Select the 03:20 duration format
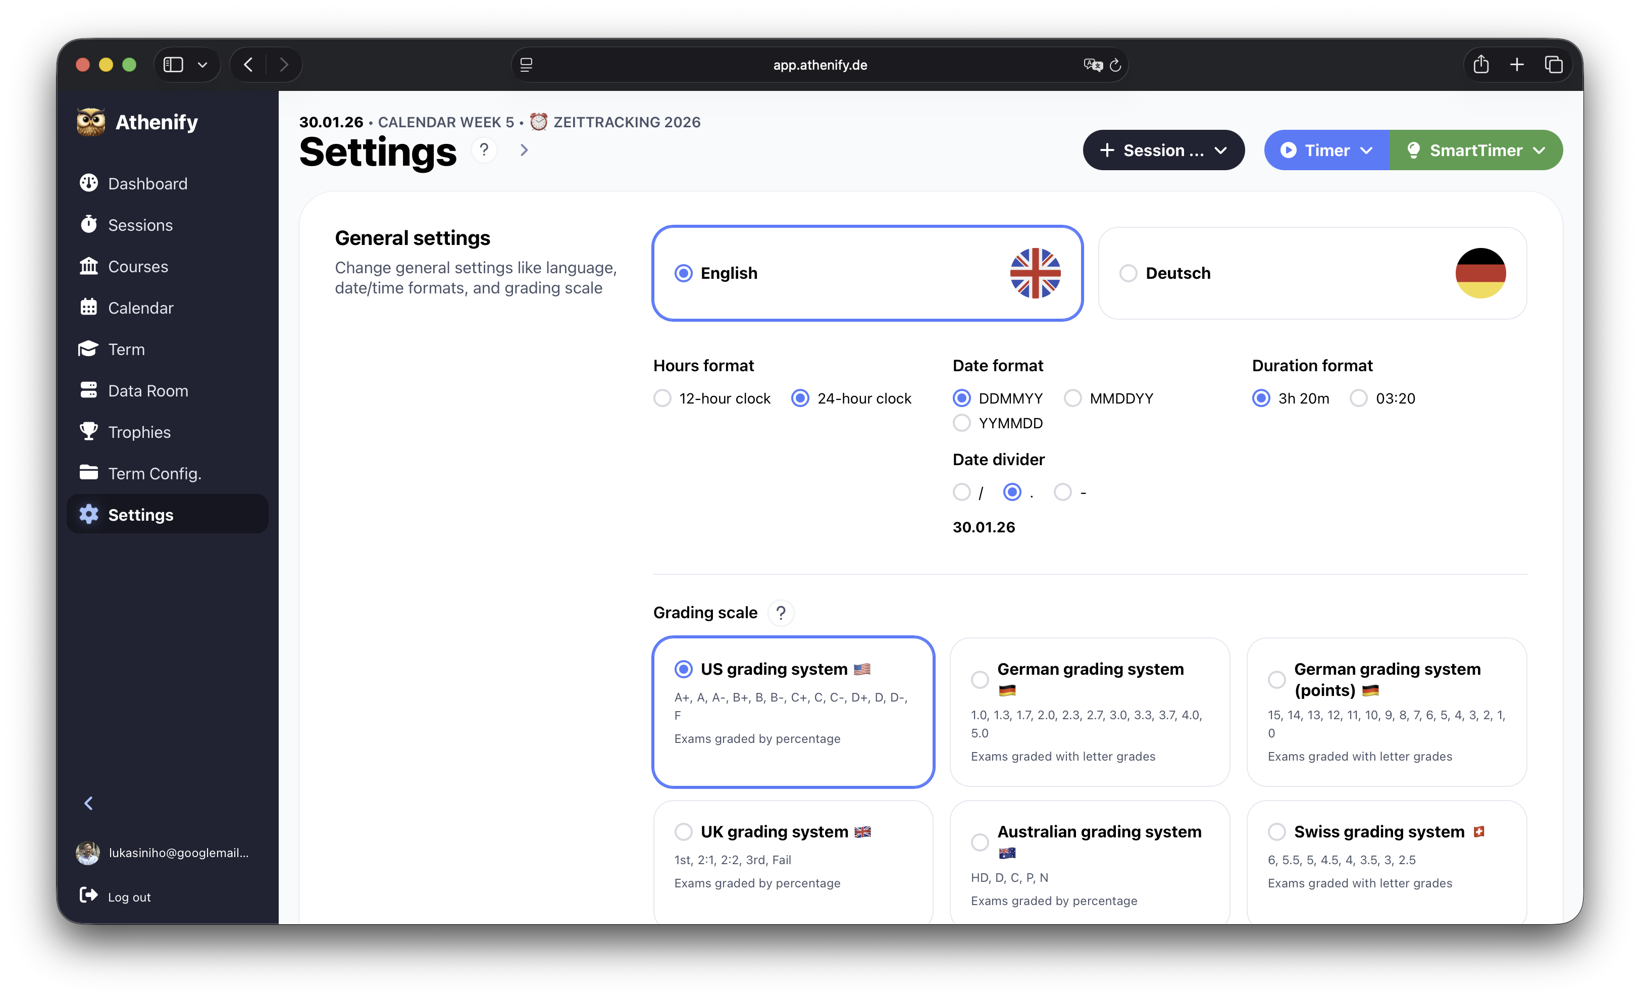The image size is (1640, 999). point(1358,398)
